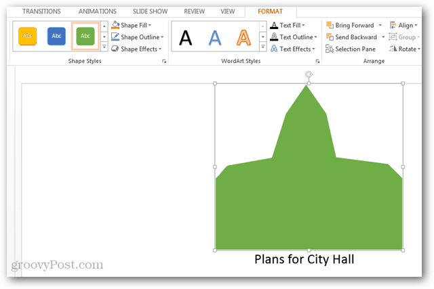Open the Shape Outline dropdown arrow
The width and height of the screenshot is (434, 289).
click(x=162, y=37)
